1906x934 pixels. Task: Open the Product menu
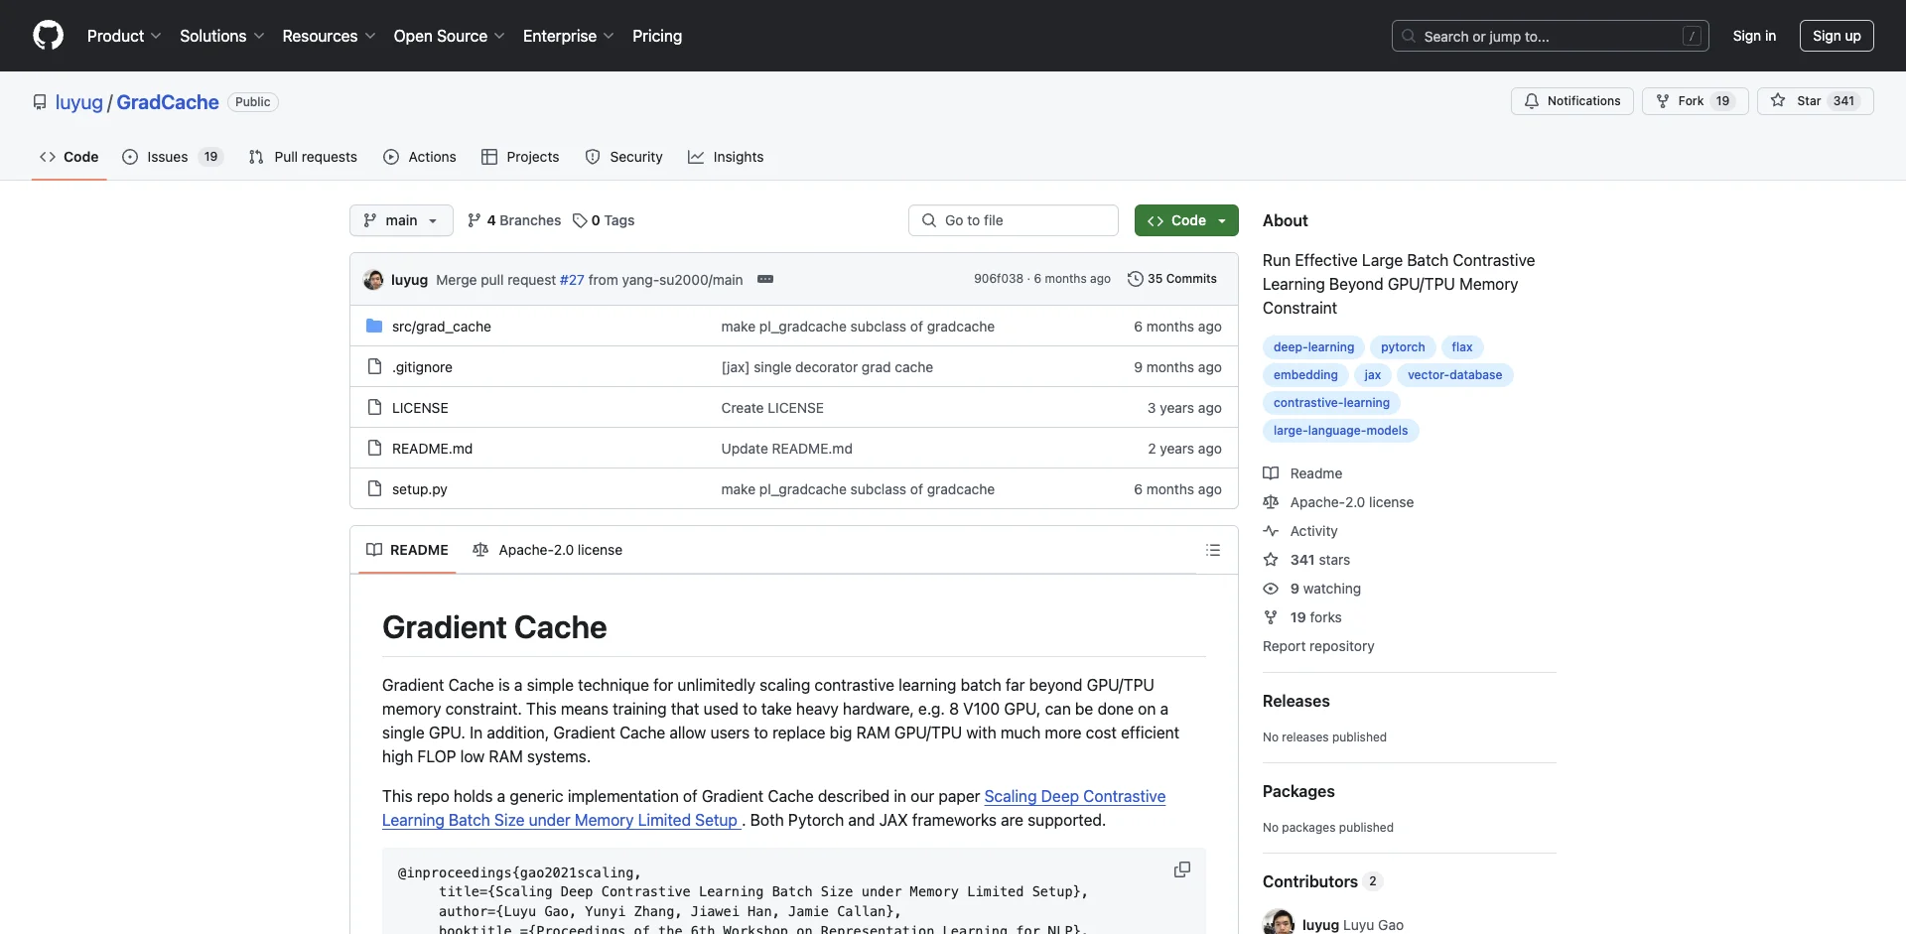point(123,36)
